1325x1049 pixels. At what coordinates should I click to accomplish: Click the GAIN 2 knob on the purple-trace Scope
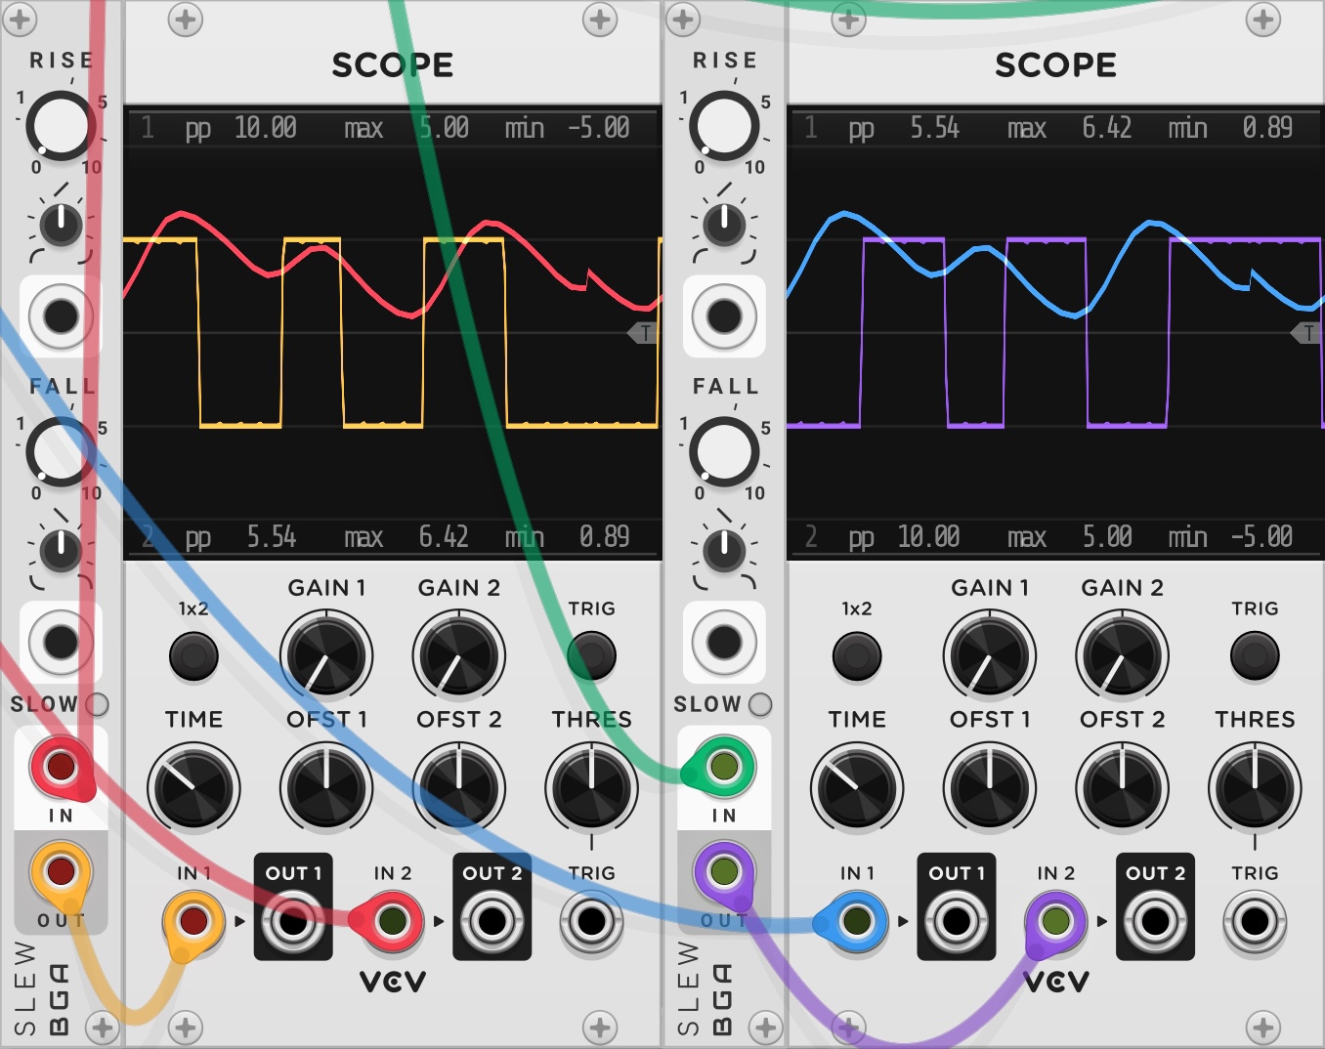pyautogui.click(x=1122, y=656)
